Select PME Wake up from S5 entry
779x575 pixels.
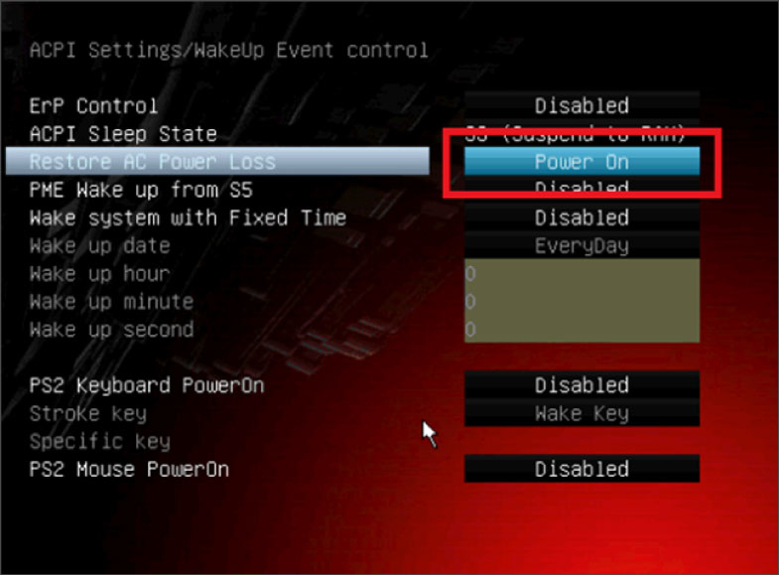click(x=141, y=190)
